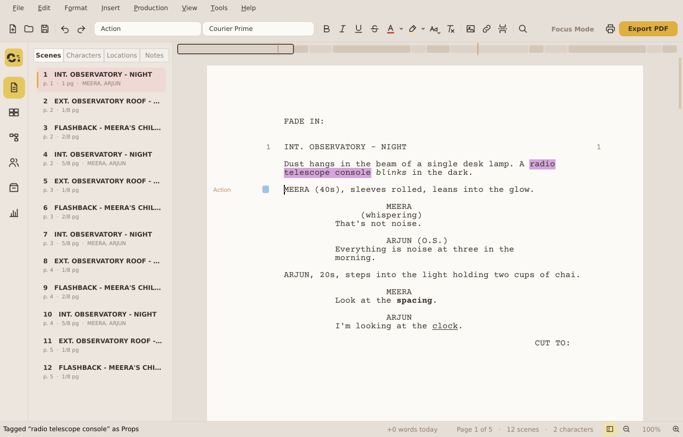
Task: Print the document
Action: [610, 29]
